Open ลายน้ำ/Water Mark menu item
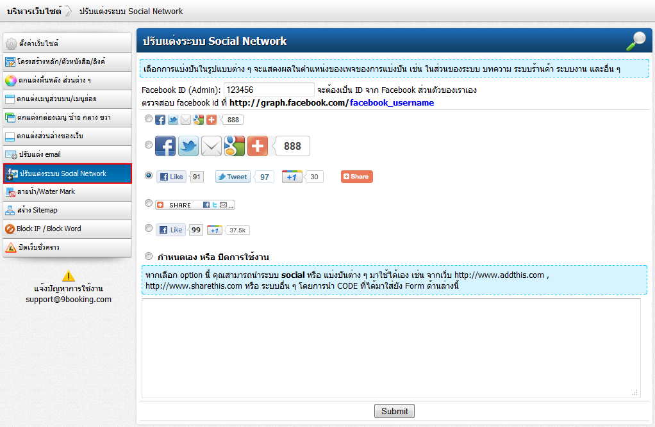Image resolution: width=655 pixels, height=427 pixels. (67, 192)
